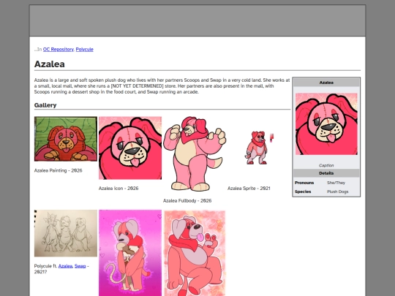The height and width of the screenshot is (296, 395).
Task: Click the 'Plush Dogs' species value
Action: click(x=337, y=191)
